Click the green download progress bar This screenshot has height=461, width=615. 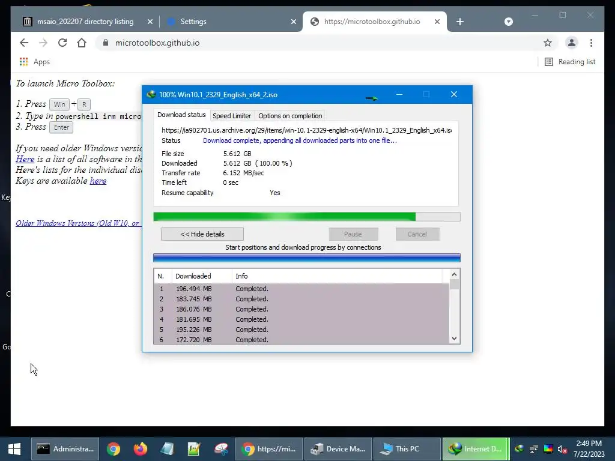tap(307, 217)
